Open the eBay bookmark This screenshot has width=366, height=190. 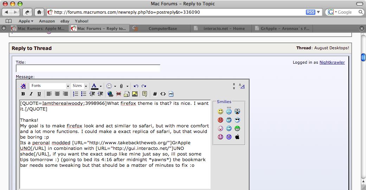point(65,21)
